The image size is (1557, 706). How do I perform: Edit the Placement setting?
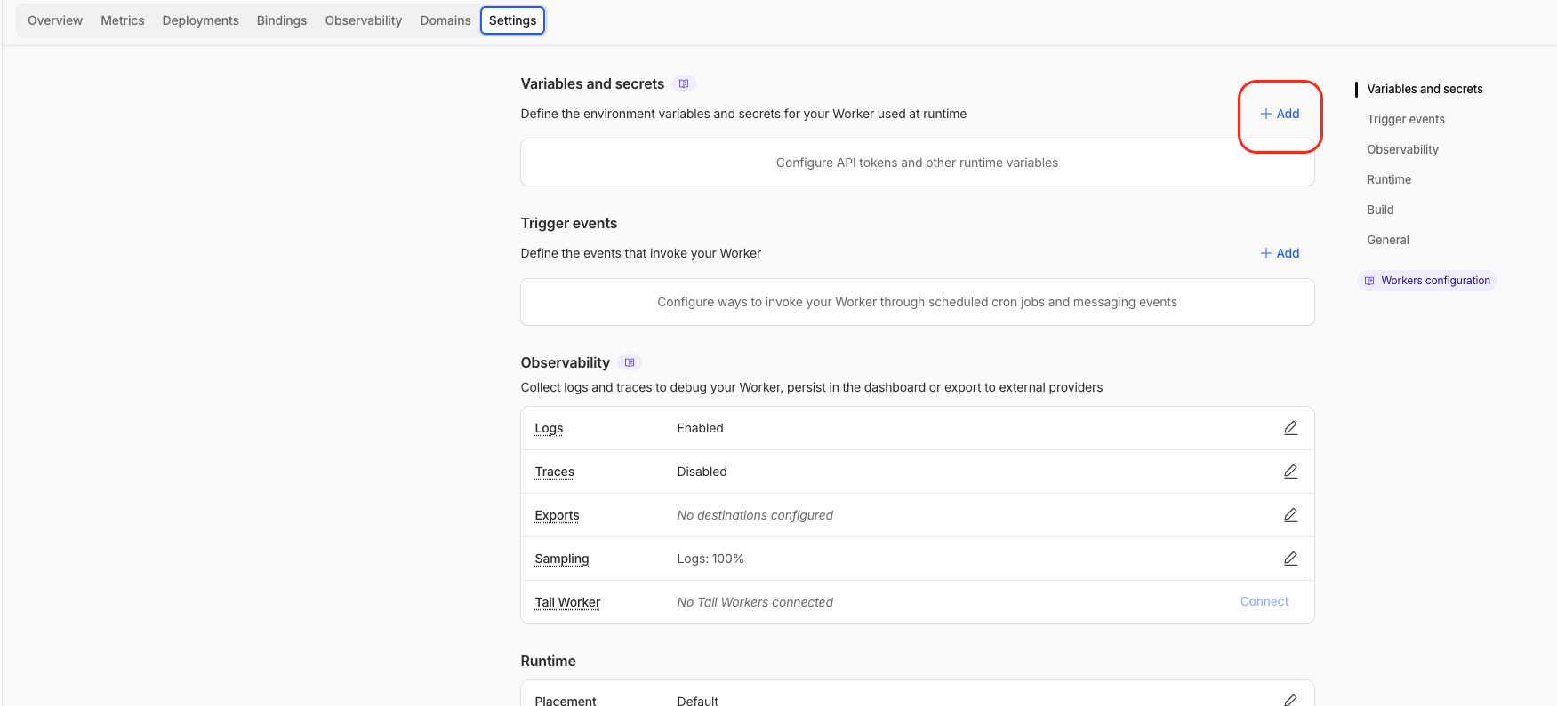1291,700
